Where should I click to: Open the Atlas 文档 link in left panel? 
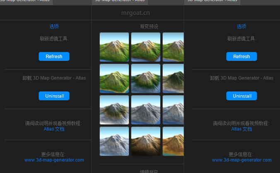point(54,129)
